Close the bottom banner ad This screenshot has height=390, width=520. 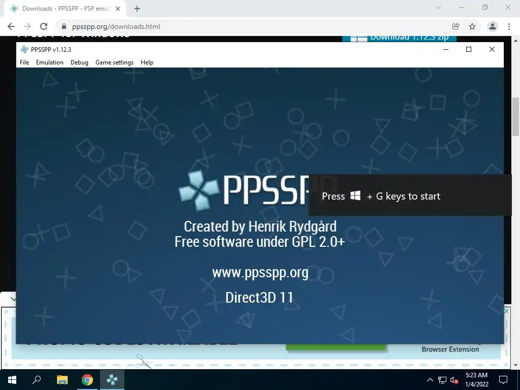click(506, 311)
